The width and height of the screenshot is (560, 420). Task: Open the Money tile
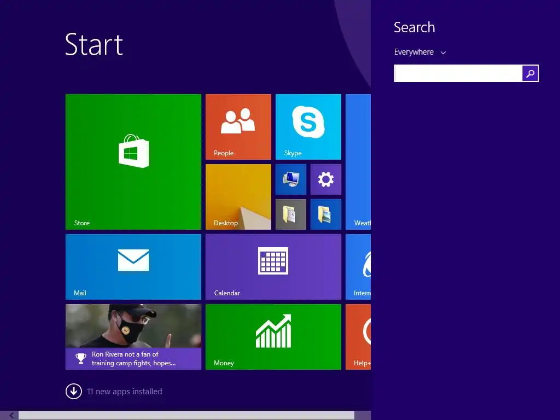tap(273, 337)
